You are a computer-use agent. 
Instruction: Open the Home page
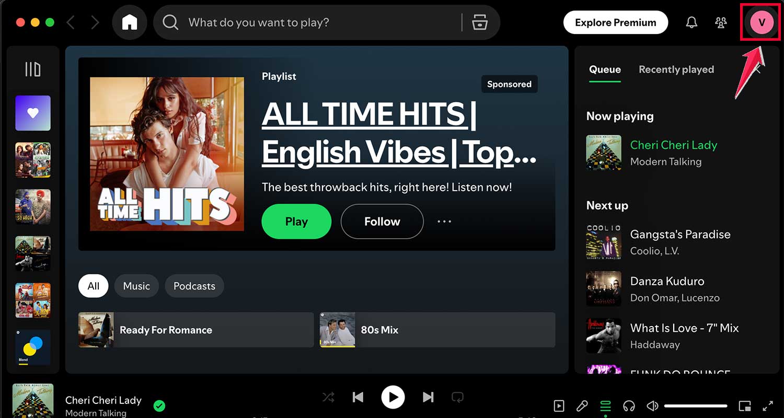[x=130, y=22]
